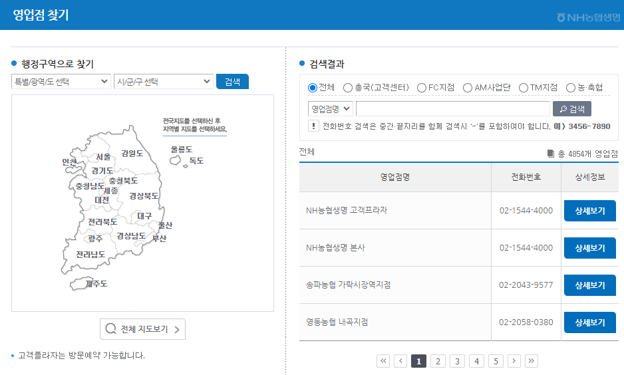Click the NH농협생명 logo
Image resolution: width=624 pixels, height=375 pixels.
589,17
